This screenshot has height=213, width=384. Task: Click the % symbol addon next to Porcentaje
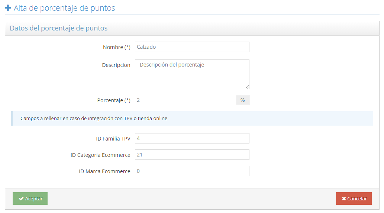pyautogui.click(x=242, y=100)
